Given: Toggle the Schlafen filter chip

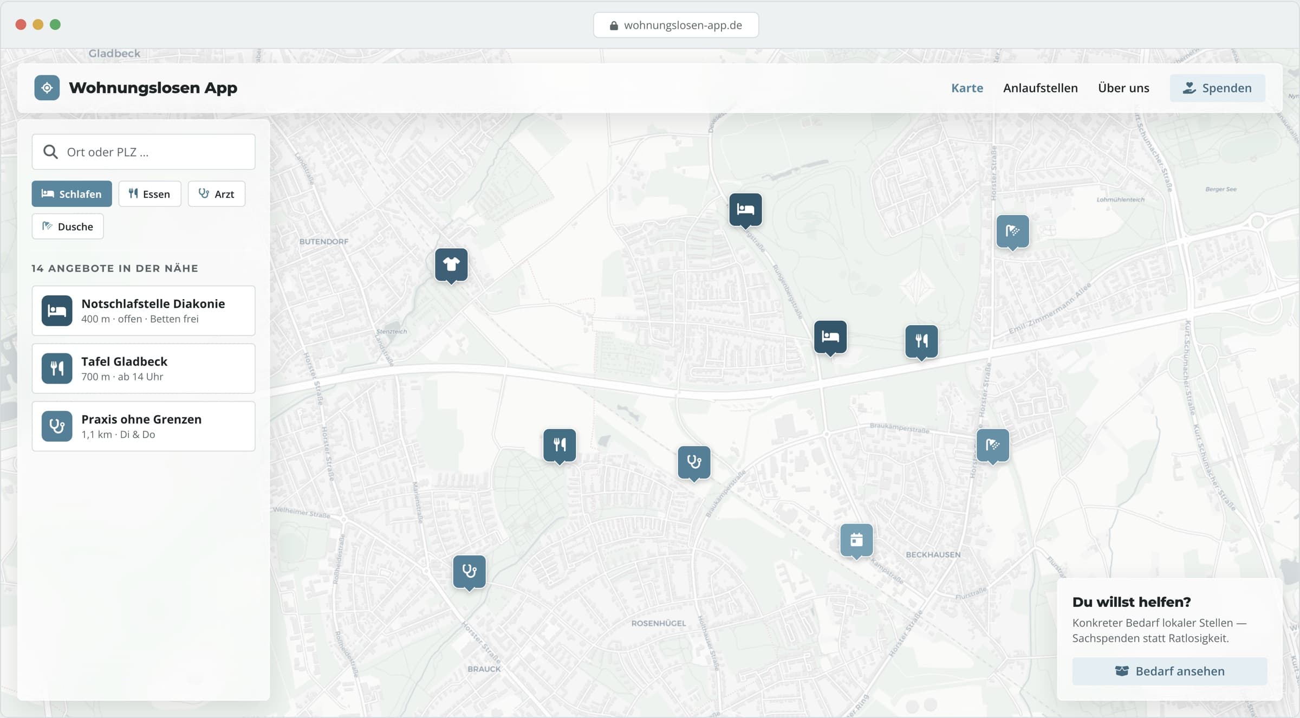Looking at the screenshot, I should pyautogui.click(x=71, y=194).
